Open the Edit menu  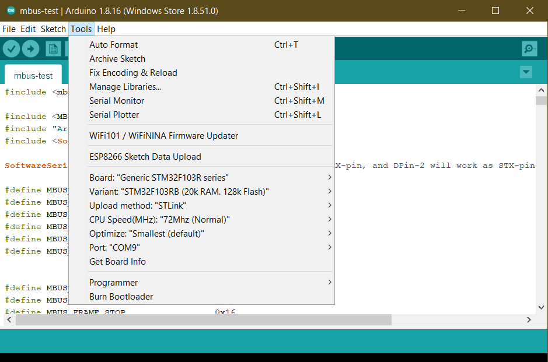(28, 29)
